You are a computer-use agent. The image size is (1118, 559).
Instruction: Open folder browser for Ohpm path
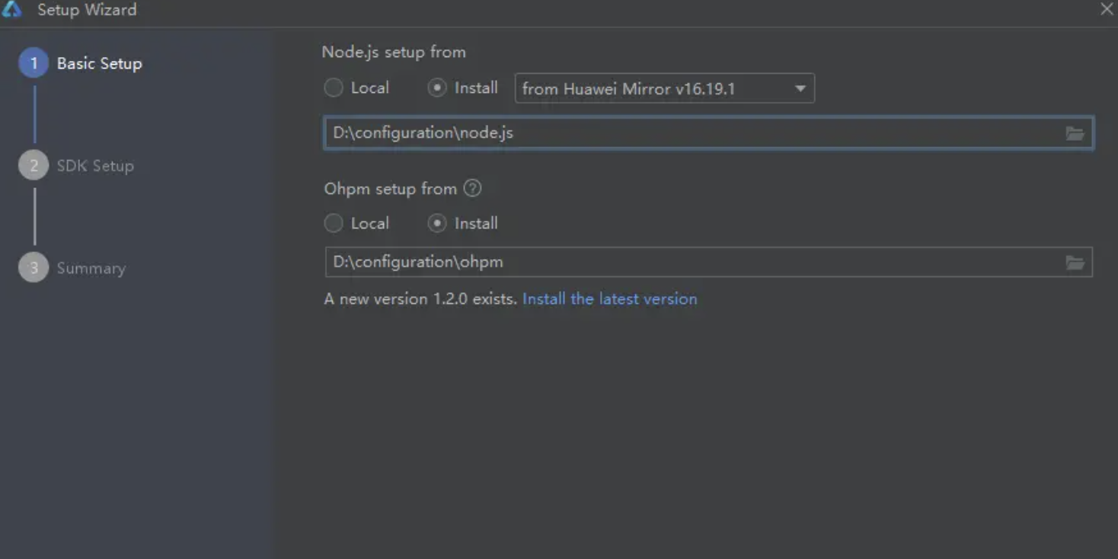(x=1075, y=263)
